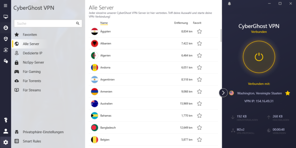Viewport: 296px width, 148px height.
Task: Click the help question mark ghost icon
Action: click(6, 120)
